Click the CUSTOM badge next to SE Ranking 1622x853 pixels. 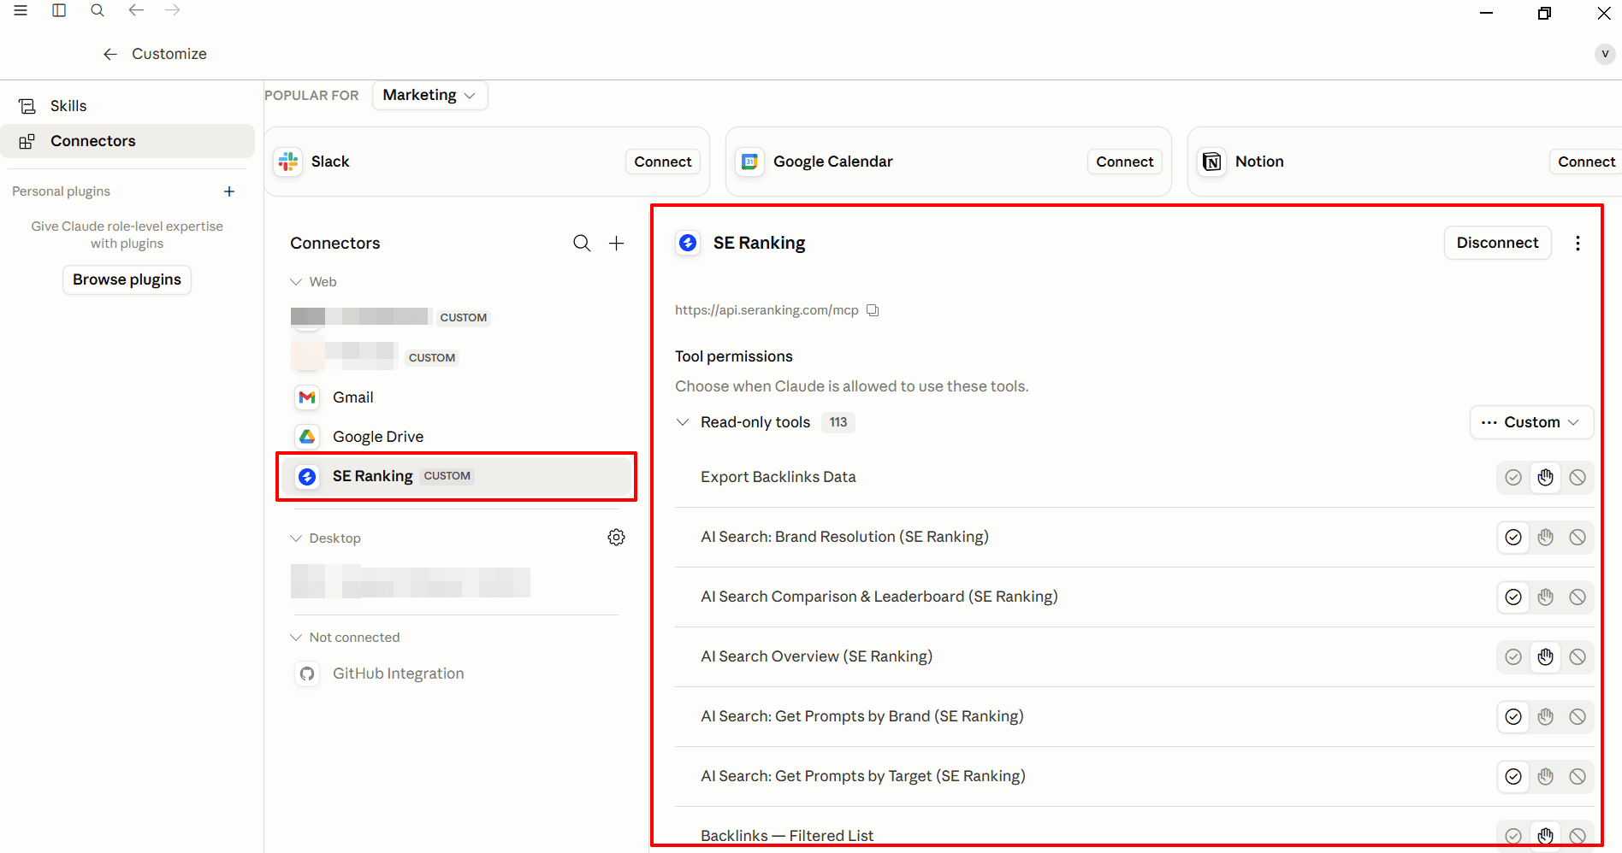point(447,476)
